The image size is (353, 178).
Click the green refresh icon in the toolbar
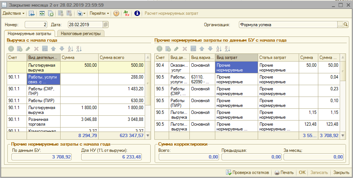(x=42, y=13)
